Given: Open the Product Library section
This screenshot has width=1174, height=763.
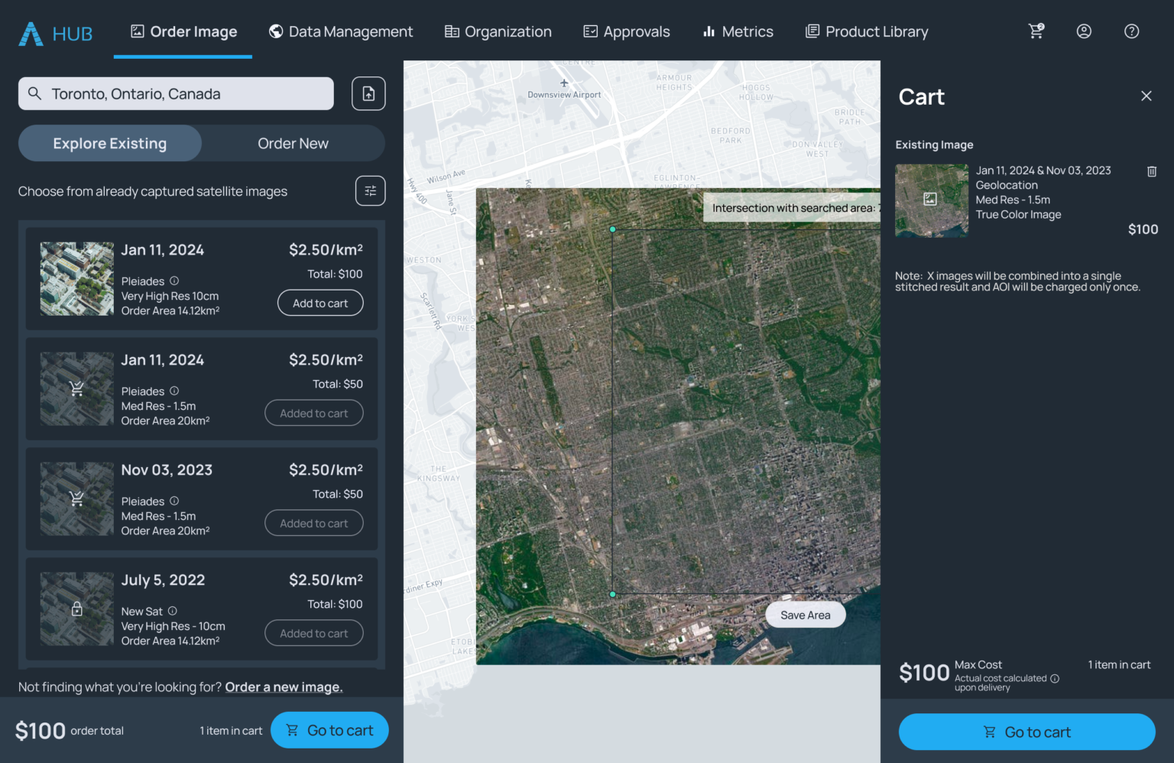Looking at the screenshot, I should 866,31.
